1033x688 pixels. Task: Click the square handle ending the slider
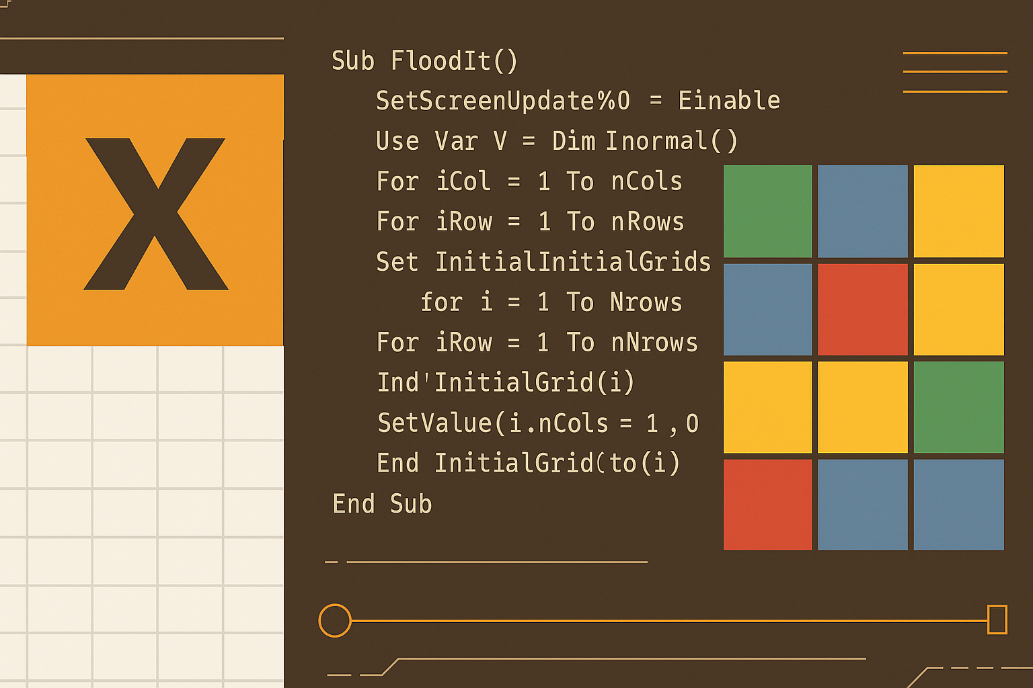click(997, 619)
